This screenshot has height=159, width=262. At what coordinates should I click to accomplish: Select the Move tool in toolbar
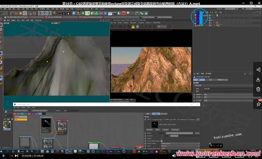tap(16, 13)
